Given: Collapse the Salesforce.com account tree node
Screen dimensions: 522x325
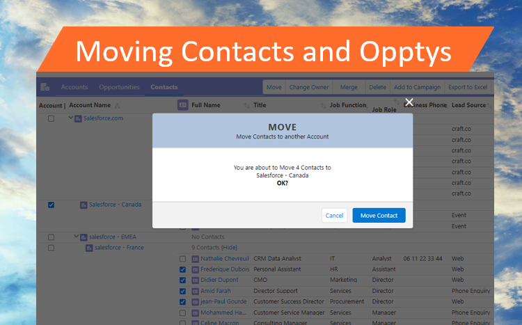Looking at the screenshot, I should tap(70, 118).
